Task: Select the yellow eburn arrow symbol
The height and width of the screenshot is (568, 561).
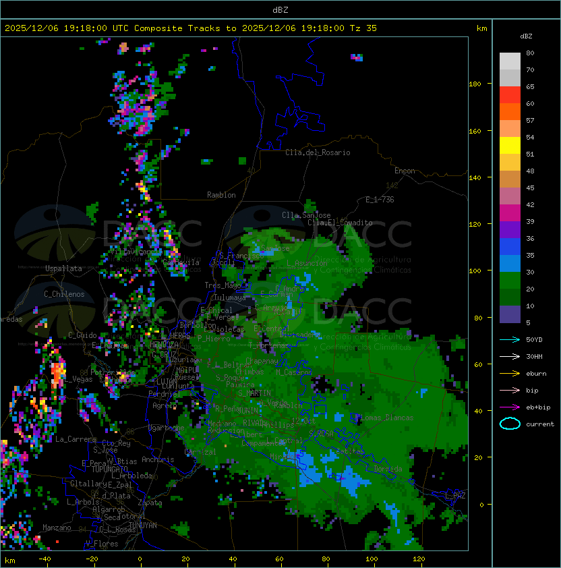Action: point(510,374)
